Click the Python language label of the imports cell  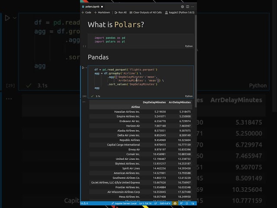coord(189,46)
